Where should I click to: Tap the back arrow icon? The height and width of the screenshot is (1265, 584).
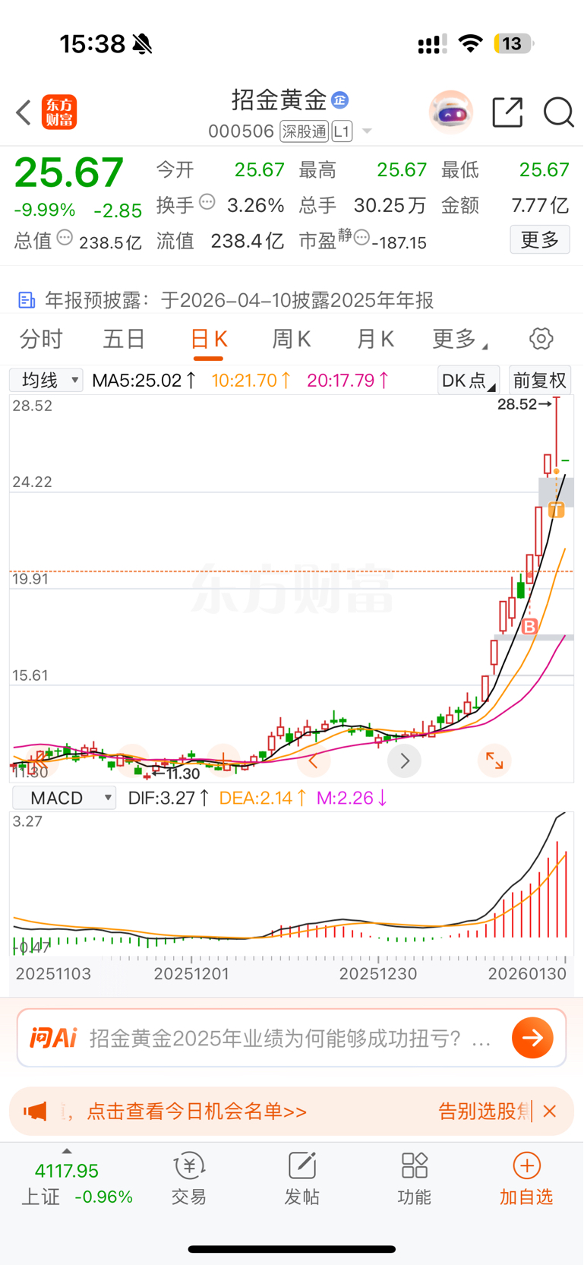24,112
